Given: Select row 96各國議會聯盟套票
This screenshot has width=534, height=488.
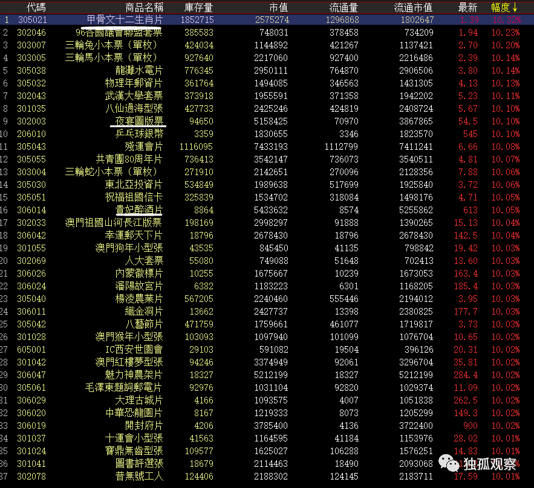Looking at the screenshot, I should pos(267,32).
